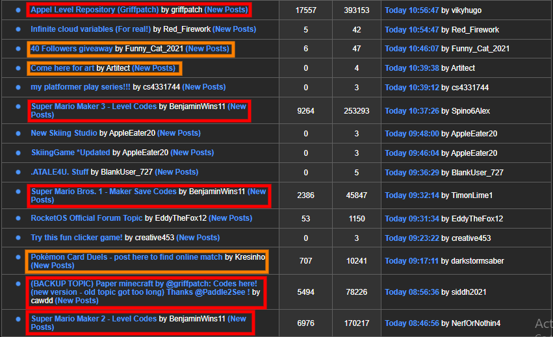
Task: Open the .ATALE4U. Stuff topic
Action: (60, 172)
